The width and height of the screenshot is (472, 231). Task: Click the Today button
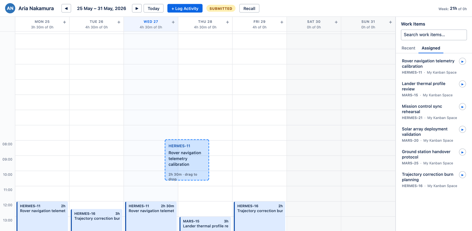(153, 8)
